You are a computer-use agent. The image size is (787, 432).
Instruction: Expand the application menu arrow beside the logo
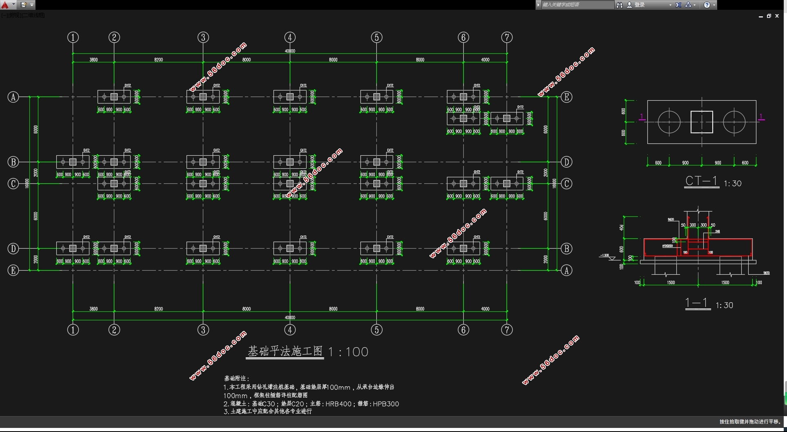[x=13, y=4]
